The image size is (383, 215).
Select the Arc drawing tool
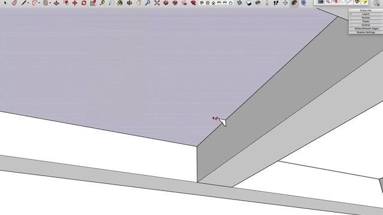35,3
